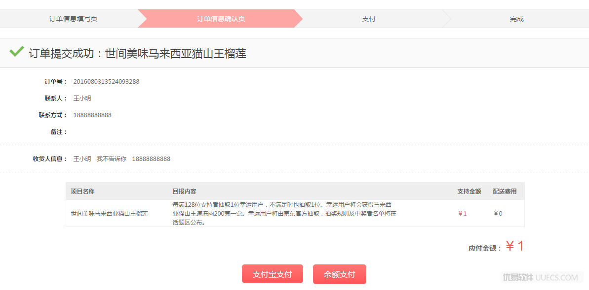The width and height of the screenshot is (589, 290).
Task: Click the 收货人信息 label
Action: point(50,159)
